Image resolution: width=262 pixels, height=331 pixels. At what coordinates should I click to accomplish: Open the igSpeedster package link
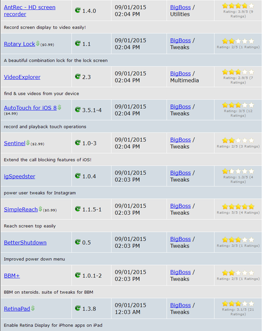tap(19, 177)
